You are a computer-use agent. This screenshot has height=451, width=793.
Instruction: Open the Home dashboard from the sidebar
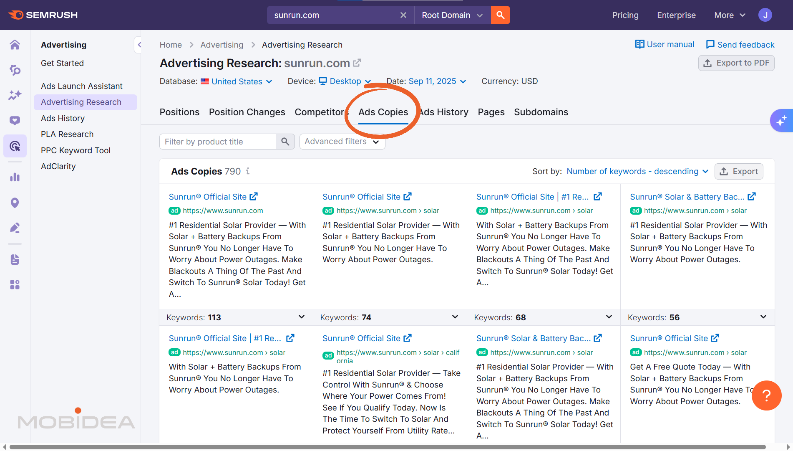coord(15,45)
